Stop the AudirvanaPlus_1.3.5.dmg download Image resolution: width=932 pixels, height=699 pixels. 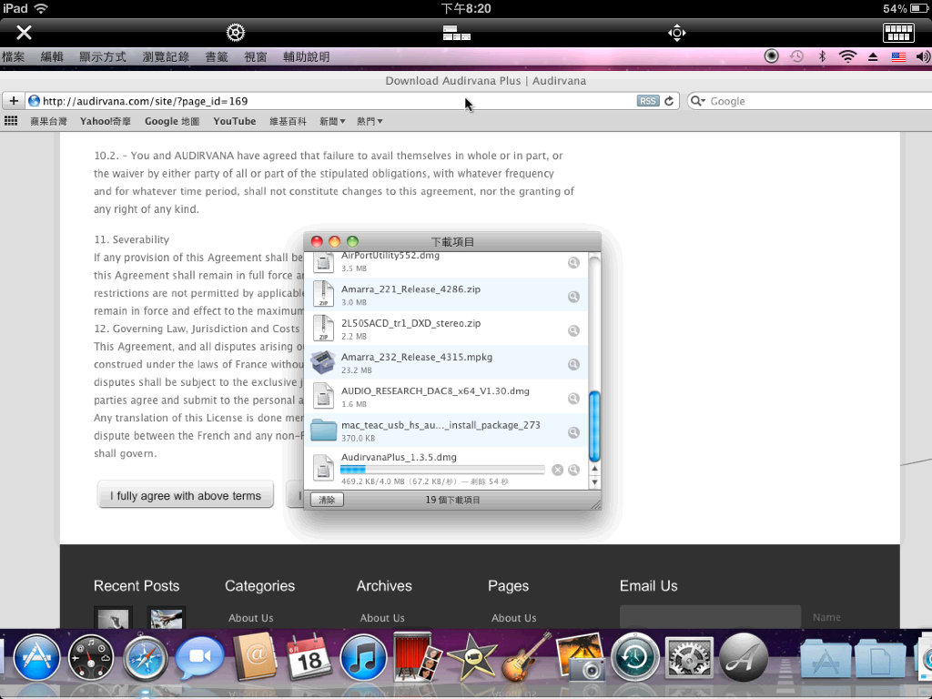[x=558, y=471]
